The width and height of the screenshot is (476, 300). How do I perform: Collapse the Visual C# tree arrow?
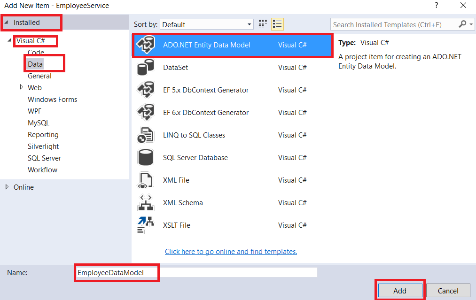coord(9,40)
